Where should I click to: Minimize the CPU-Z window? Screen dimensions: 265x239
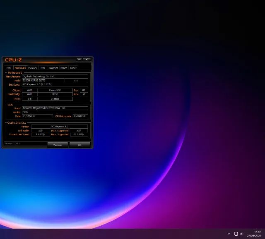coord(79,59)
